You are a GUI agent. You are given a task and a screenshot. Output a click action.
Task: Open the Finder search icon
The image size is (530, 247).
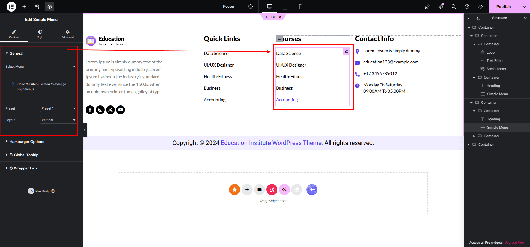[454, 7]
